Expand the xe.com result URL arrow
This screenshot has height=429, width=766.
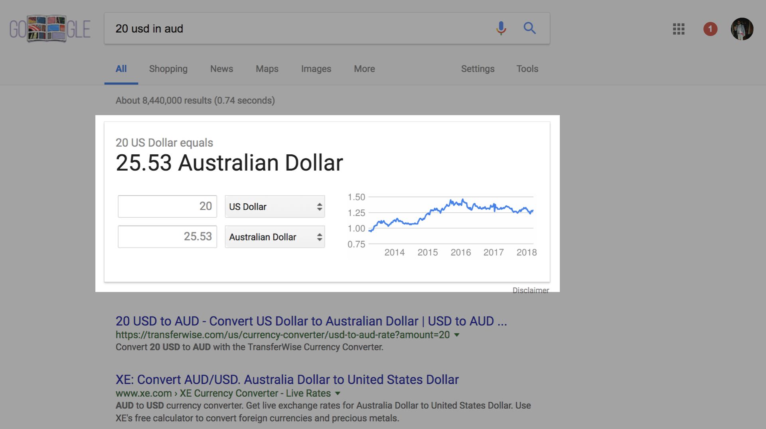pos(337,393)
